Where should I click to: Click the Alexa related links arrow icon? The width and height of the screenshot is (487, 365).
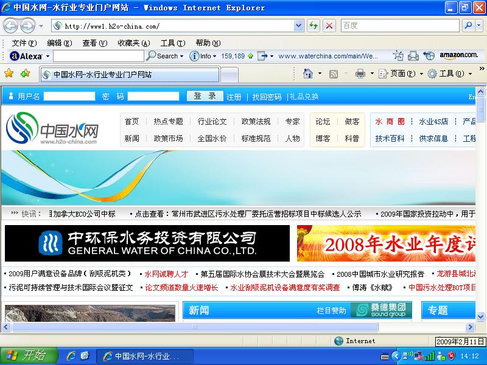(x=262, y=56)
